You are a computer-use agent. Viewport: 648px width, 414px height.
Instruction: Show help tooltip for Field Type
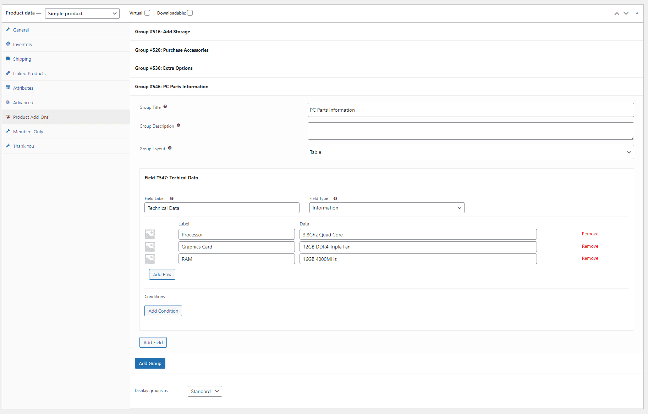click(x=335, y=198)
